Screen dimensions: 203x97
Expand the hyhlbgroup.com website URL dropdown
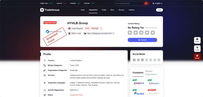[113, 33]
